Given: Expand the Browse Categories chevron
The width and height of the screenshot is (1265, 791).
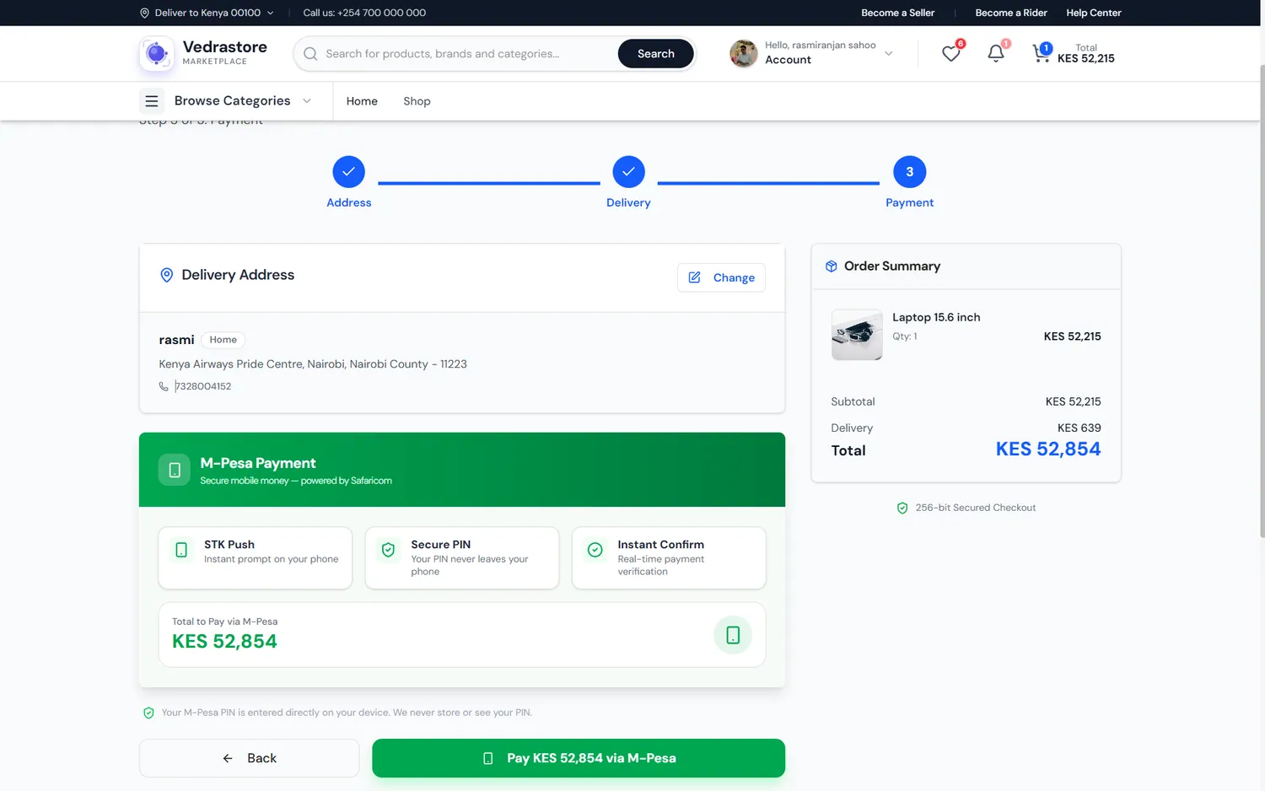Looking at the screenshot, I should [x=307, y=101].
